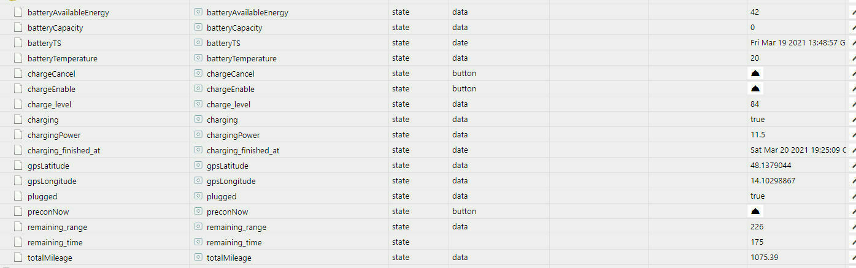856x268 pixels.
Task: Click edit pencil for gpsLatitude row
Action: (852, 166)
